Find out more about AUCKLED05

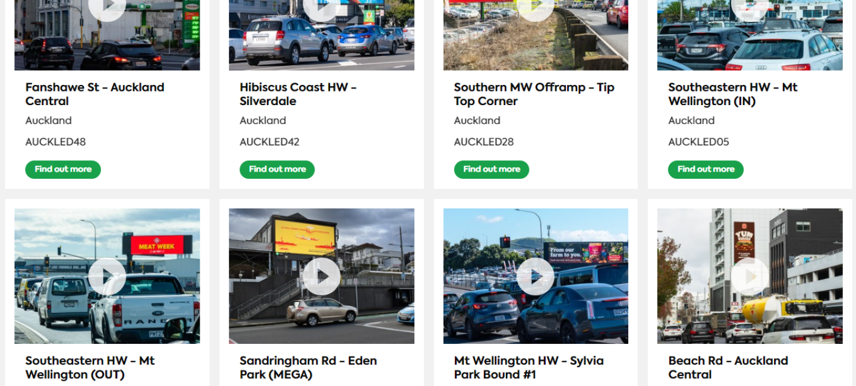706,169
